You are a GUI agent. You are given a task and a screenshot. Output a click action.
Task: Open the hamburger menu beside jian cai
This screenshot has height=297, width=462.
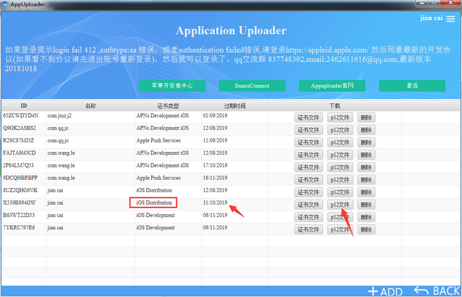(450, 18)
